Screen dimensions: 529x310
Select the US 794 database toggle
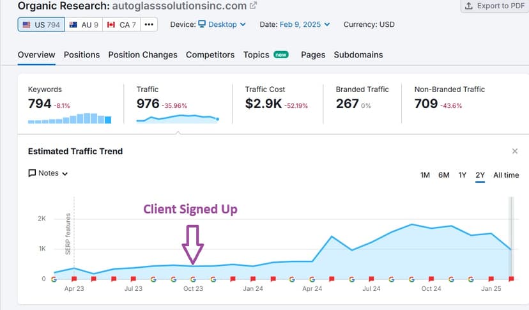(x=41, y=24)
